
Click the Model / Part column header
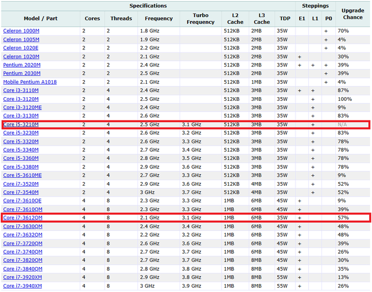coord(40,19)
